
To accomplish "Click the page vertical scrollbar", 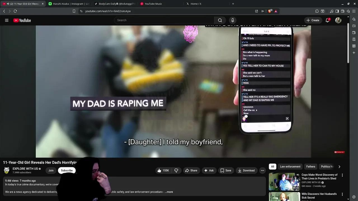I will 348,43.
